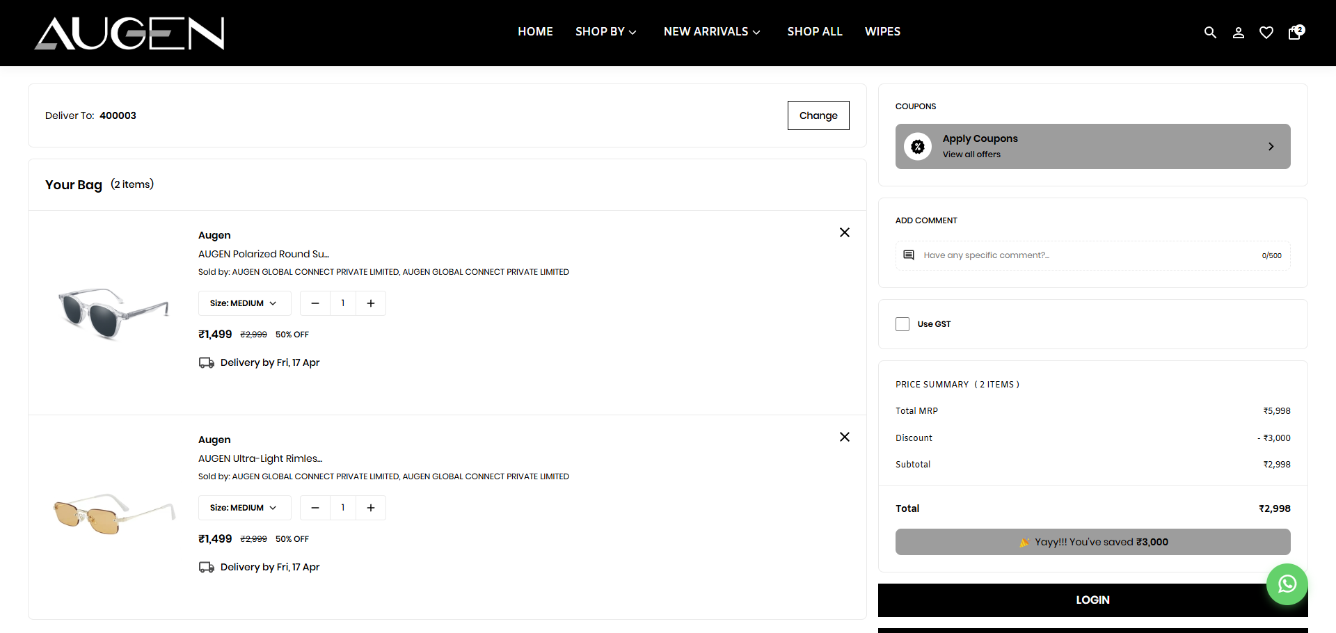Expand the SHOP BY menu
This screenshot has height=633, width=1336.
[606, 31]
